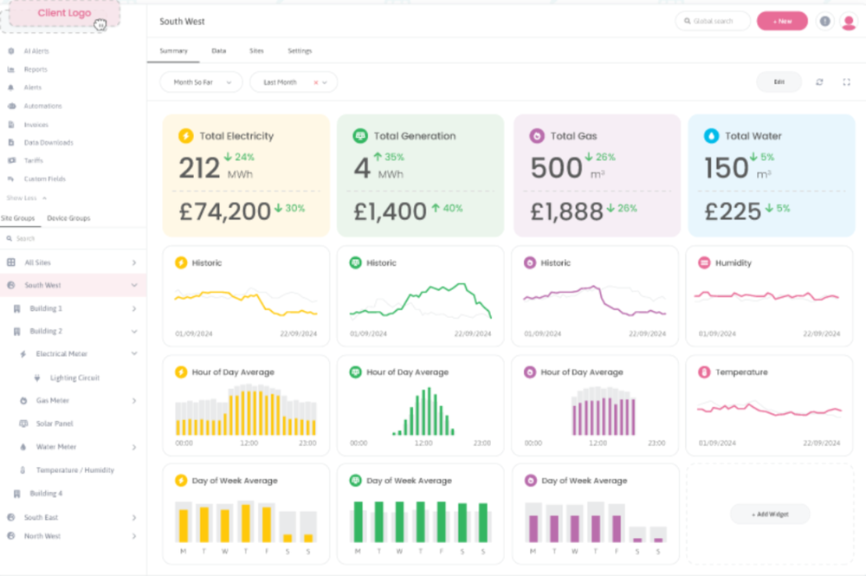Click the South West page title

tap(182, 22)
